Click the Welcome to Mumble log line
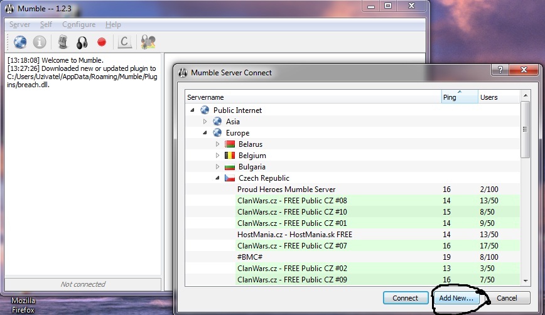 point(55,60)
